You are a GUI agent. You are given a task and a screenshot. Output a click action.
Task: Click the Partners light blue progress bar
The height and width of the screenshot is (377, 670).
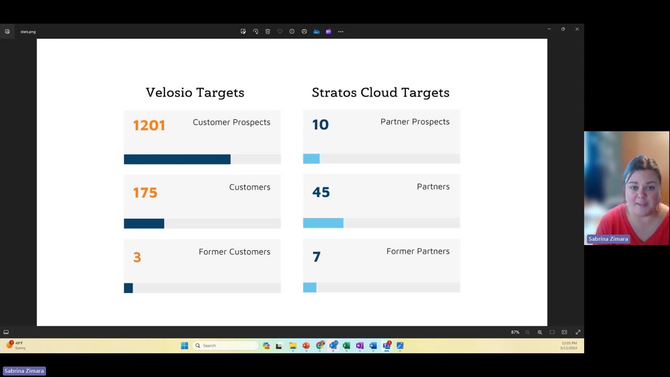coord(323,223)
